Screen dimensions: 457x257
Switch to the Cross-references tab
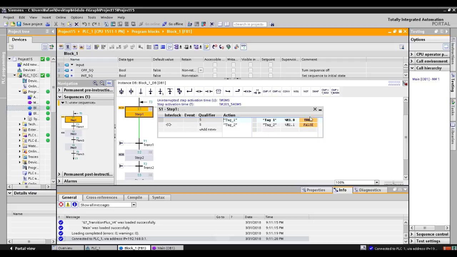(x=101, y=197)
